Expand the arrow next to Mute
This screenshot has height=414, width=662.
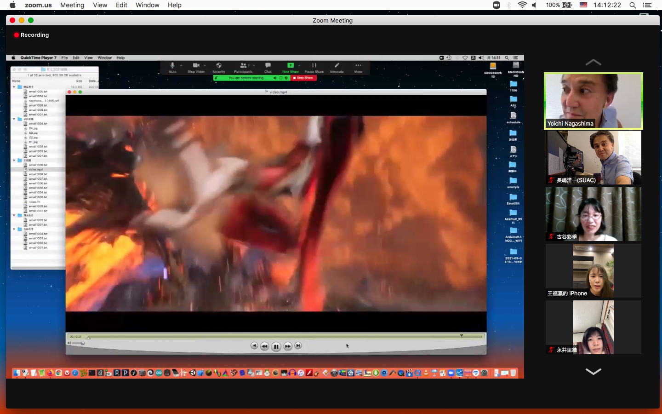click(x=181, y=66)
